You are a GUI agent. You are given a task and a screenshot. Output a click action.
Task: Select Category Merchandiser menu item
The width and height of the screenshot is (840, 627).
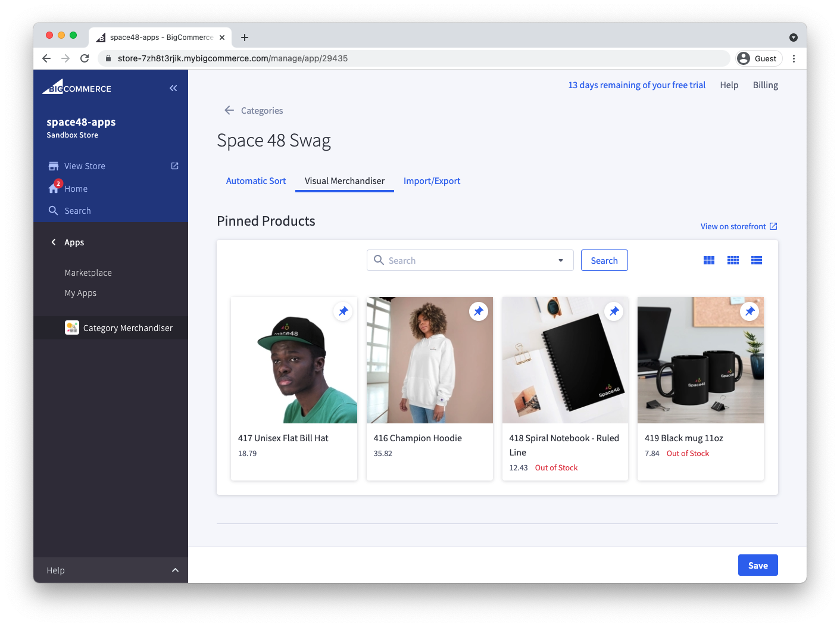(x=111, y=328)
